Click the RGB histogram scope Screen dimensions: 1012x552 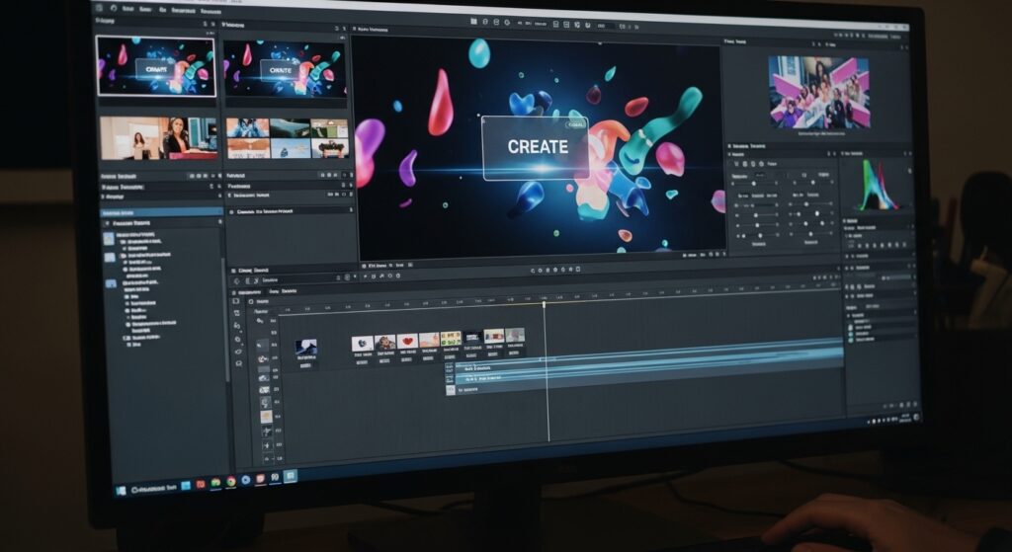[876, 185]
